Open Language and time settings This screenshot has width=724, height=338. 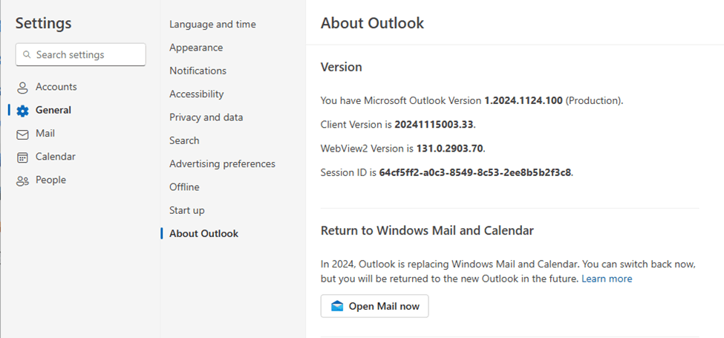click(212, 25)
